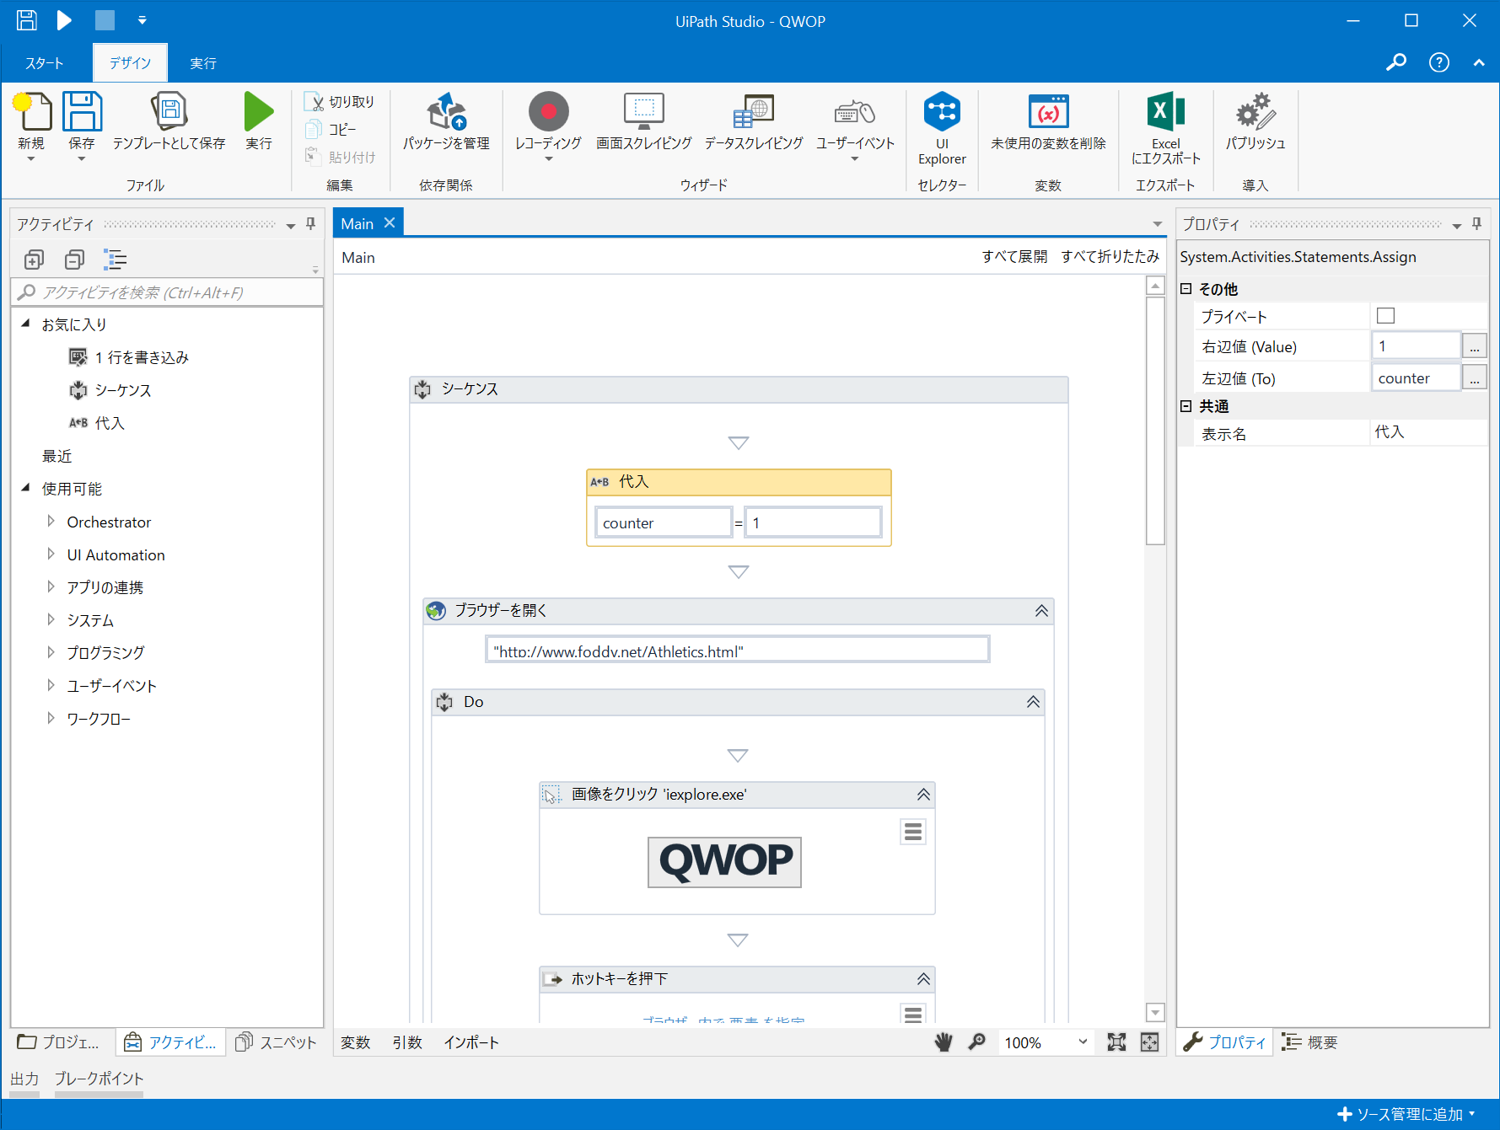This screenshot has height=1130, width=1500.
Task: Expand all activities icon in Activities panel
Action: (34, 260)
